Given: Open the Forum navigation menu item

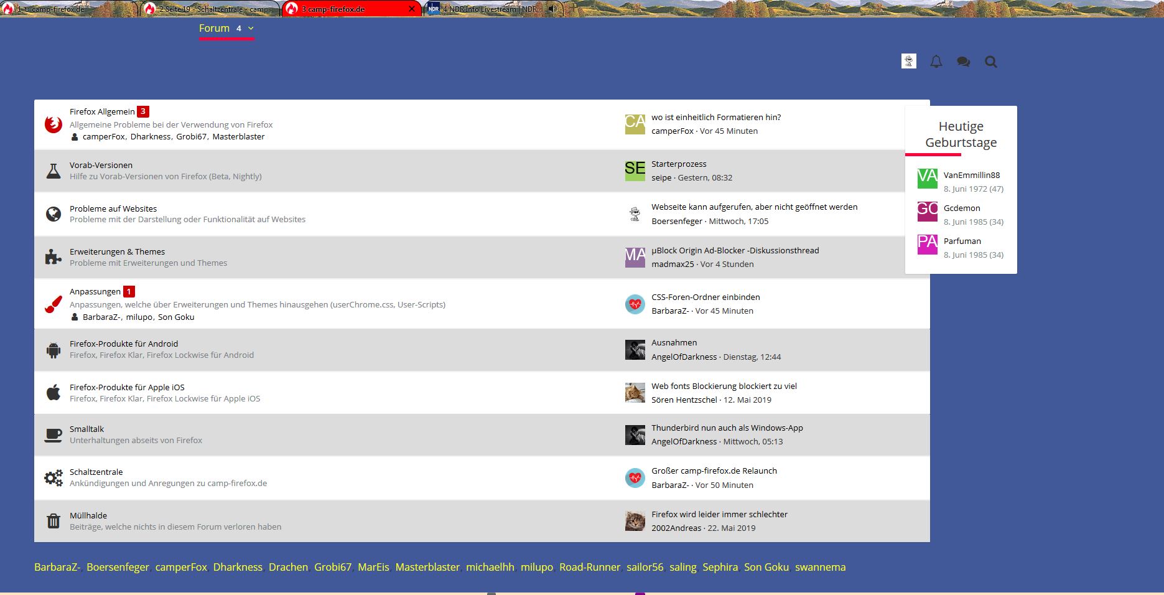Looking at the screenshot, I should [x=214, y=28].
